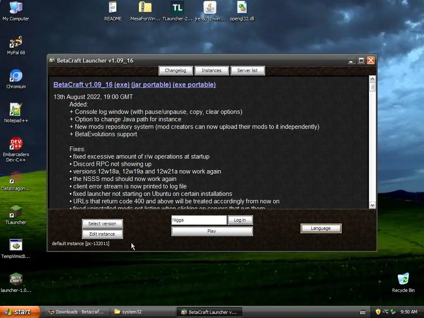The width and height of the screenshot is (424, 318).
Task: Switch to Downloads - Betacraft taskbar window
Action: [x=77, y=312]
